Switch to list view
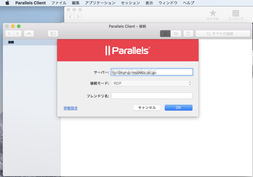The image size is (253, 177). [x=176, y=34]
